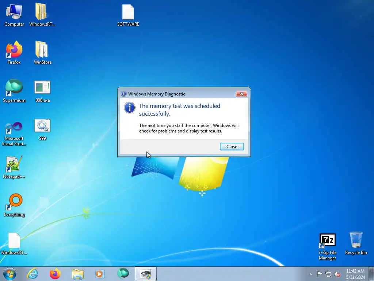This screenshot has width=374, height=281.
Task: Select the Notepad++ desktop shortcut
Action: click(x=14, y=167)
